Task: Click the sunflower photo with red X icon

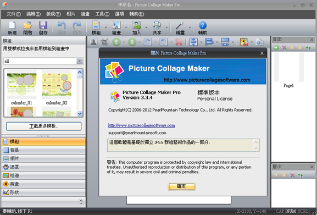Action: [x=244, y=42]
